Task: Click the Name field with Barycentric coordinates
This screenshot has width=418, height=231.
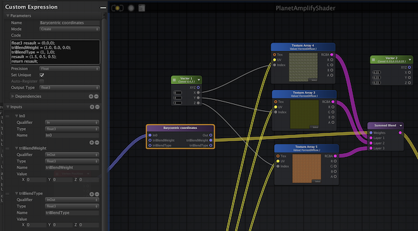Action: pyautogui.click(x=70, y=23)
